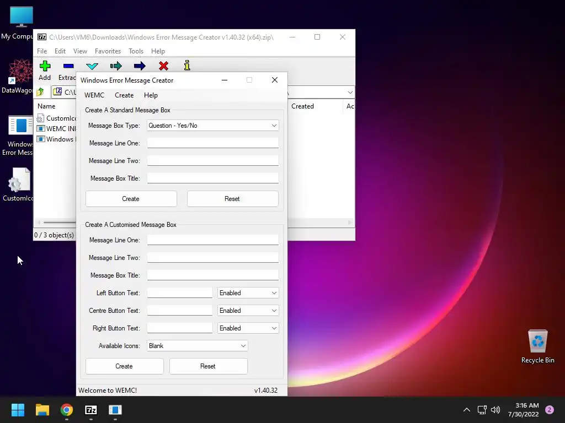Click the standard Message Line One field
The height and width of the screenshot is (423, 565).
click(x=212, y=143)
